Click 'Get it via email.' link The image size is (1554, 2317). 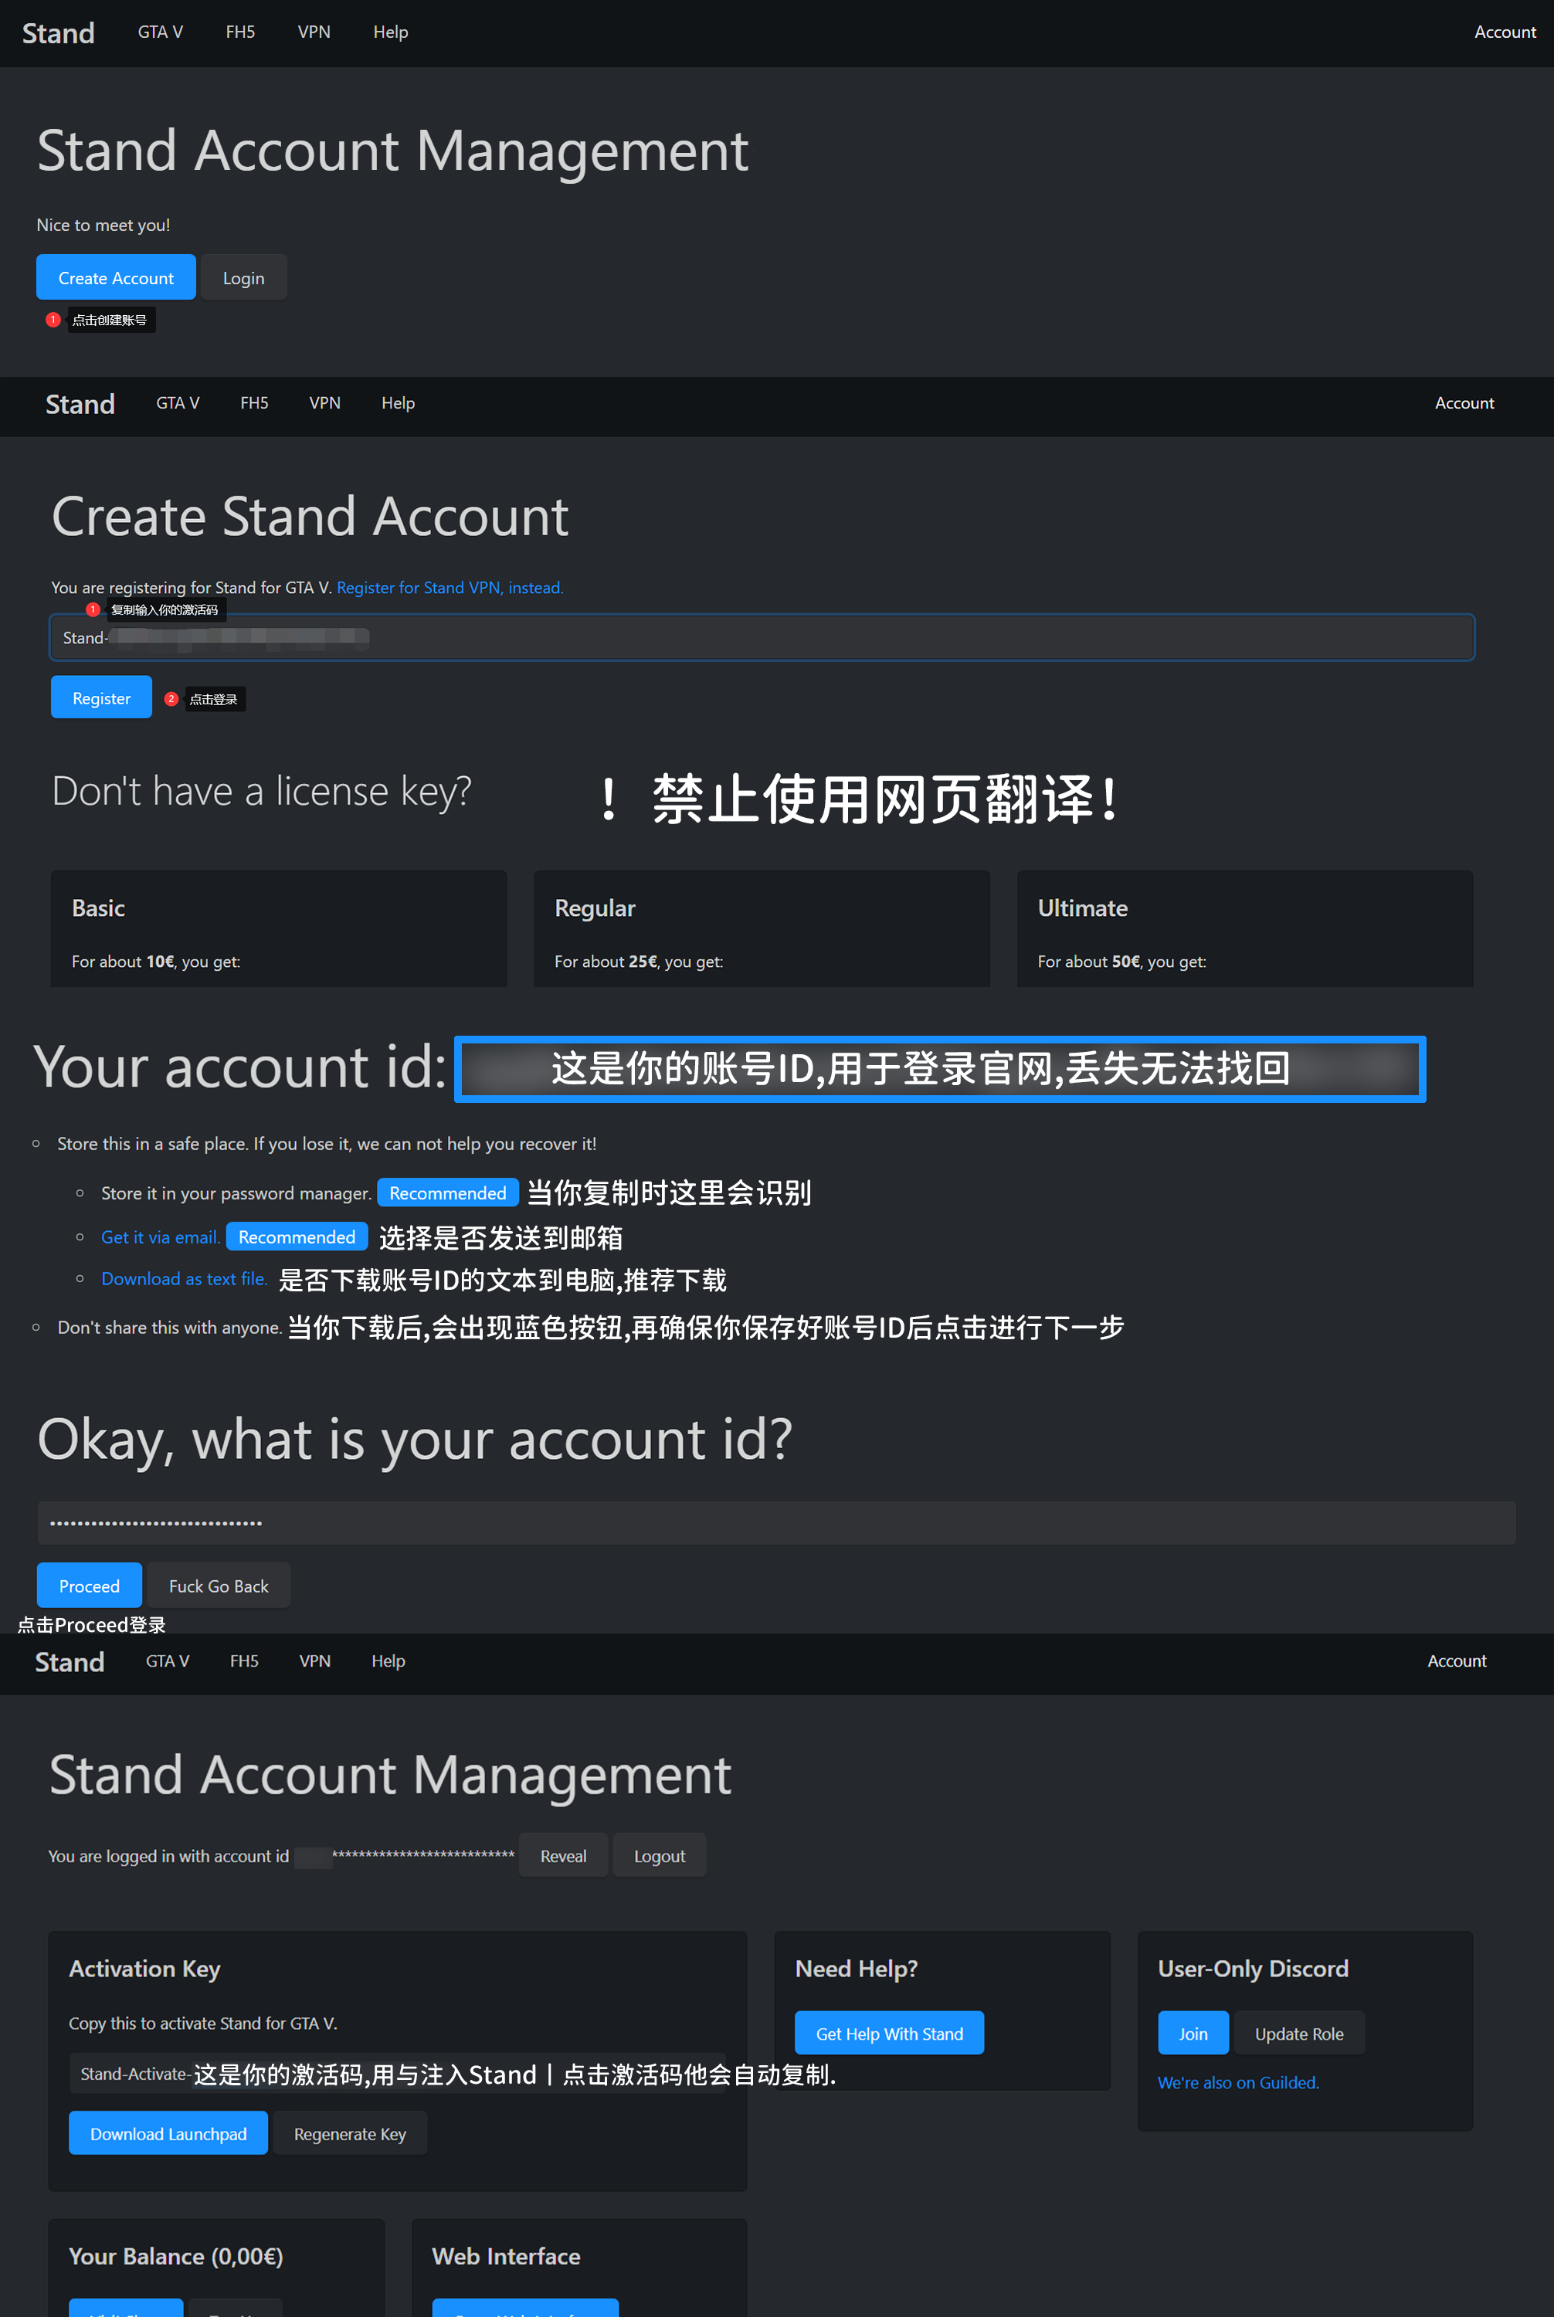161,1237
